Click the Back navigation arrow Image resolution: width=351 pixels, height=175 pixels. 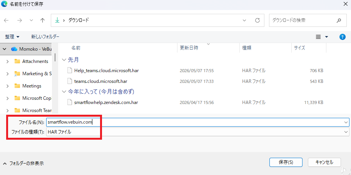click(x=6, y=20)
